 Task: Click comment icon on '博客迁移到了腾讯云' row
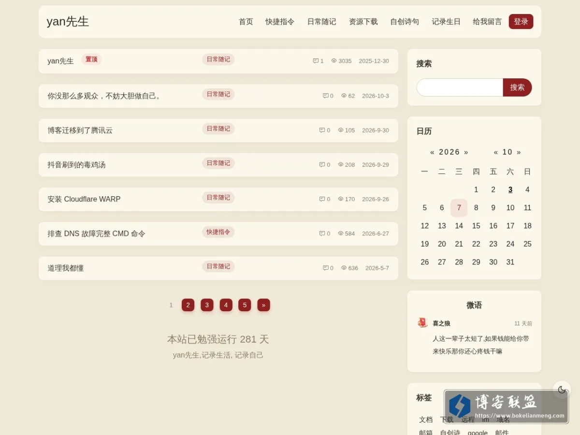(322, 130)
